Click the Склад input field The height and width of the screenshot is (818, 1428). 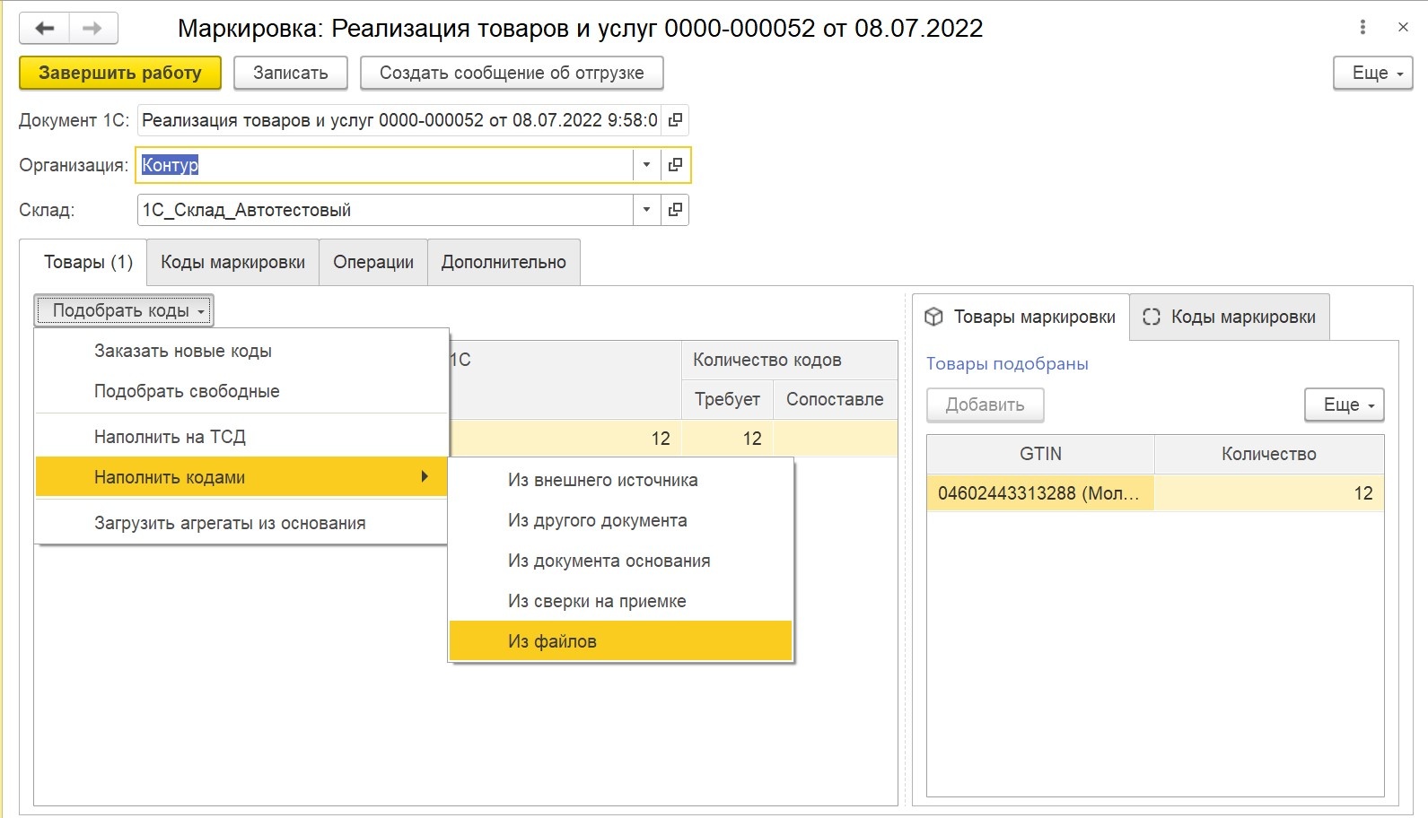point(385,210)
